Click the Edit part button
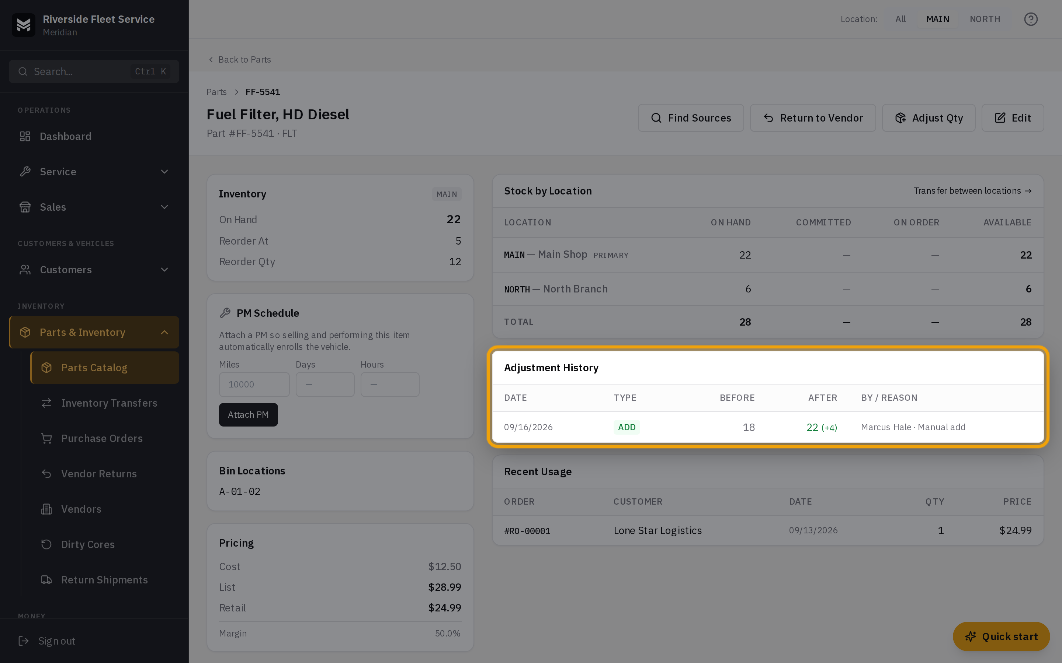The image size is (1062, 663). tap(1013, 118)
